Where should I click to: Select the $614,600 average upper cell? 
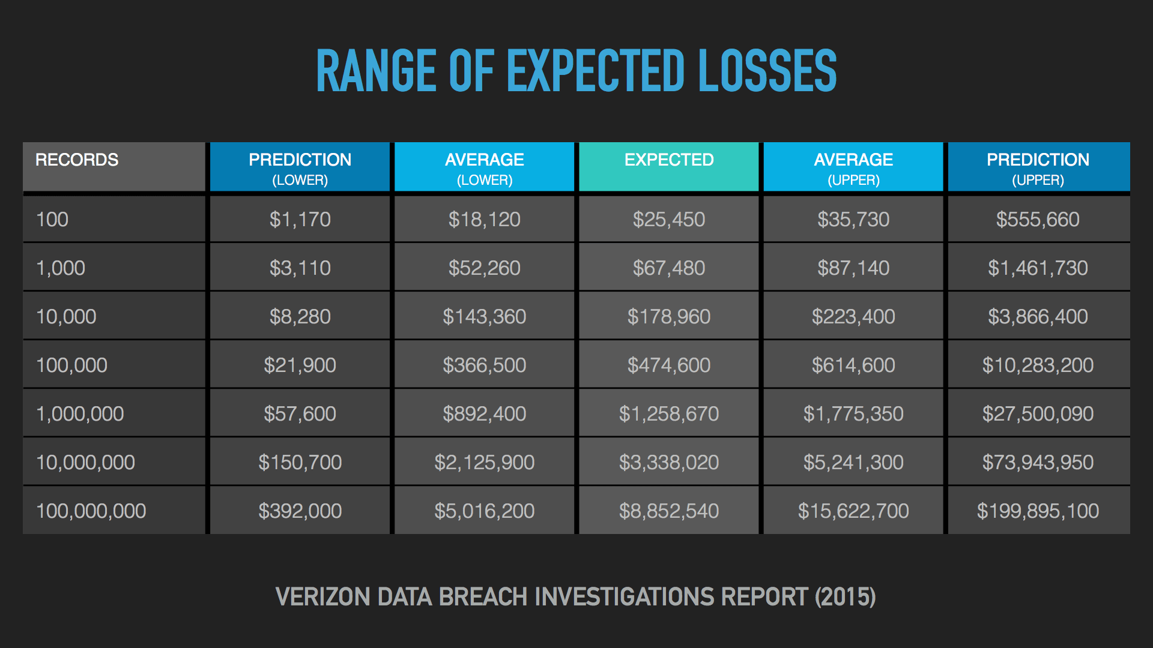click(853, 365)
